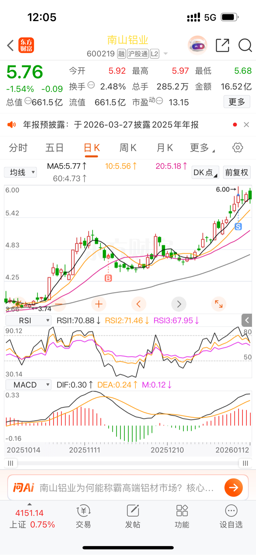Tap the 换手 info bubble icon
This screenshot has width=256, height=555.
coord(91,85)
